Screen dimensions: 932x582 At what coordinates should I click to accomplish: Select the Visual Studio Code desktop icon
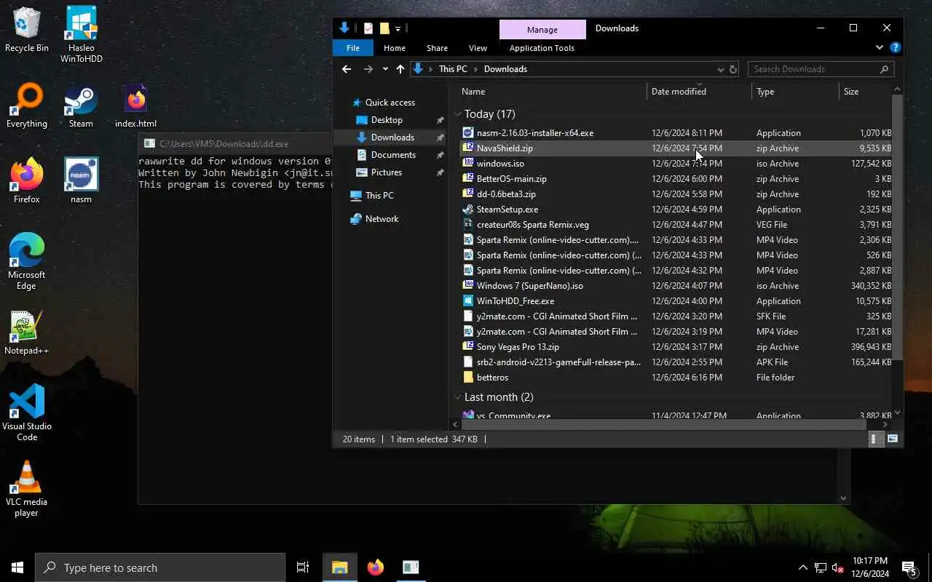(x=27, y=412)
